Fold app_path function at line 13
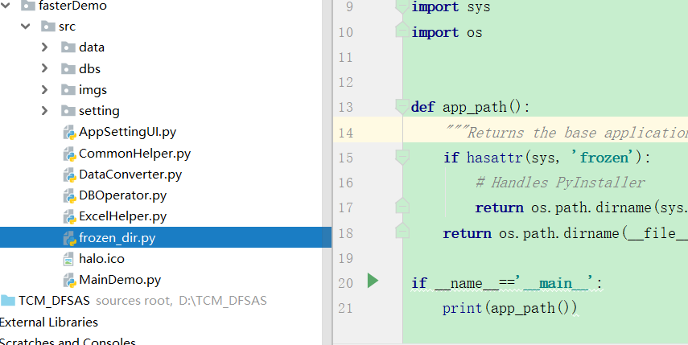The width and height of the screenshot is (688, 345). pos(402,106)
